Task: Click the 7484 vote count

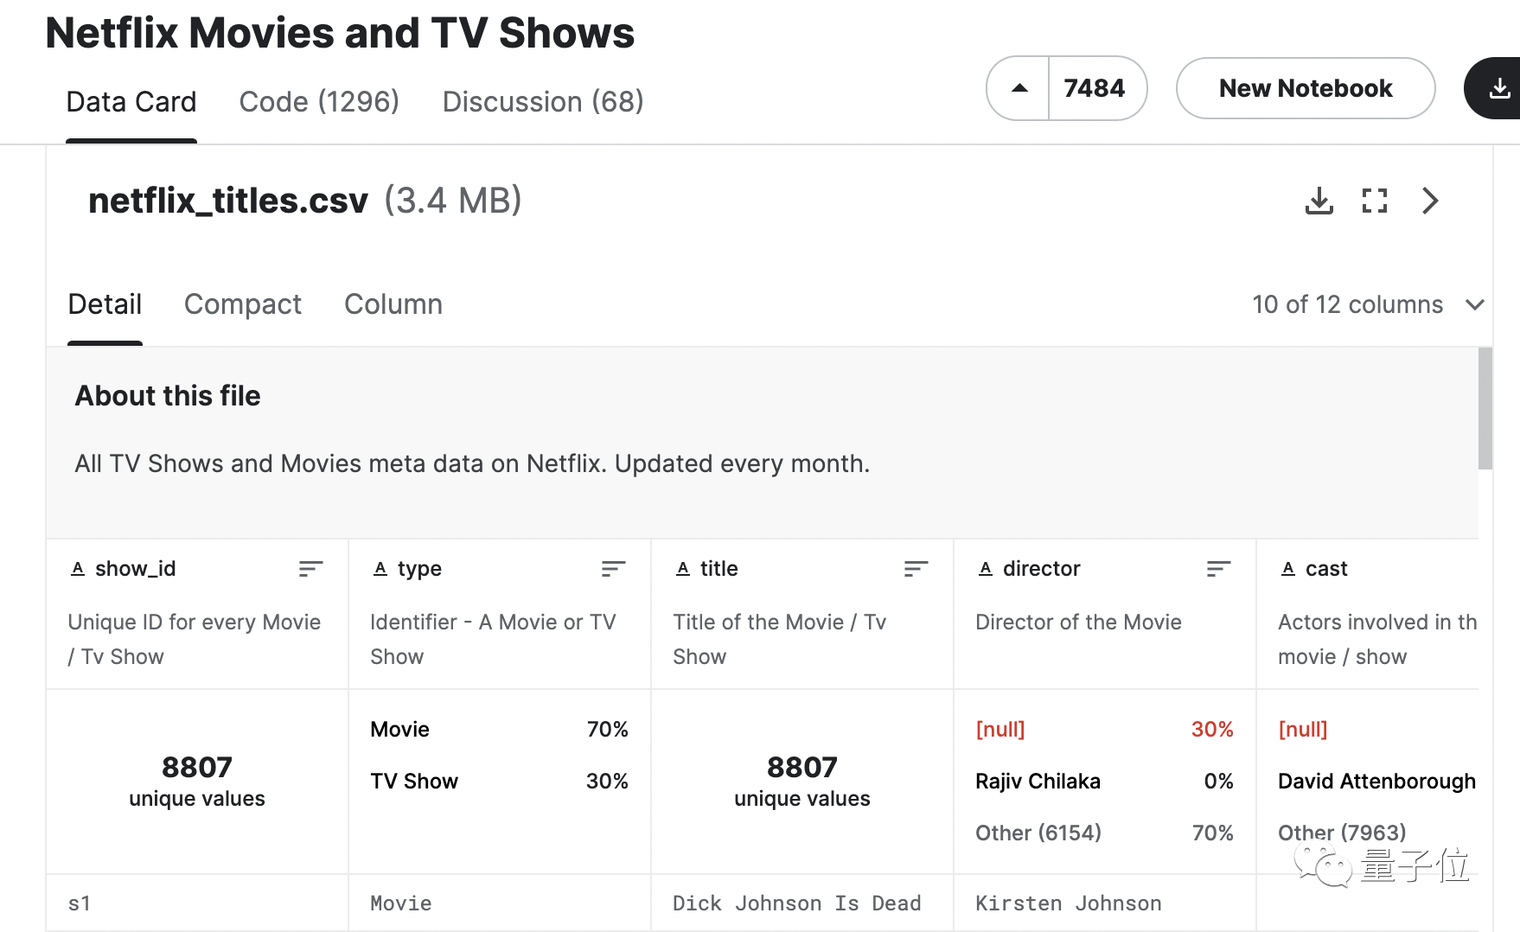Action: [1095, 88]
